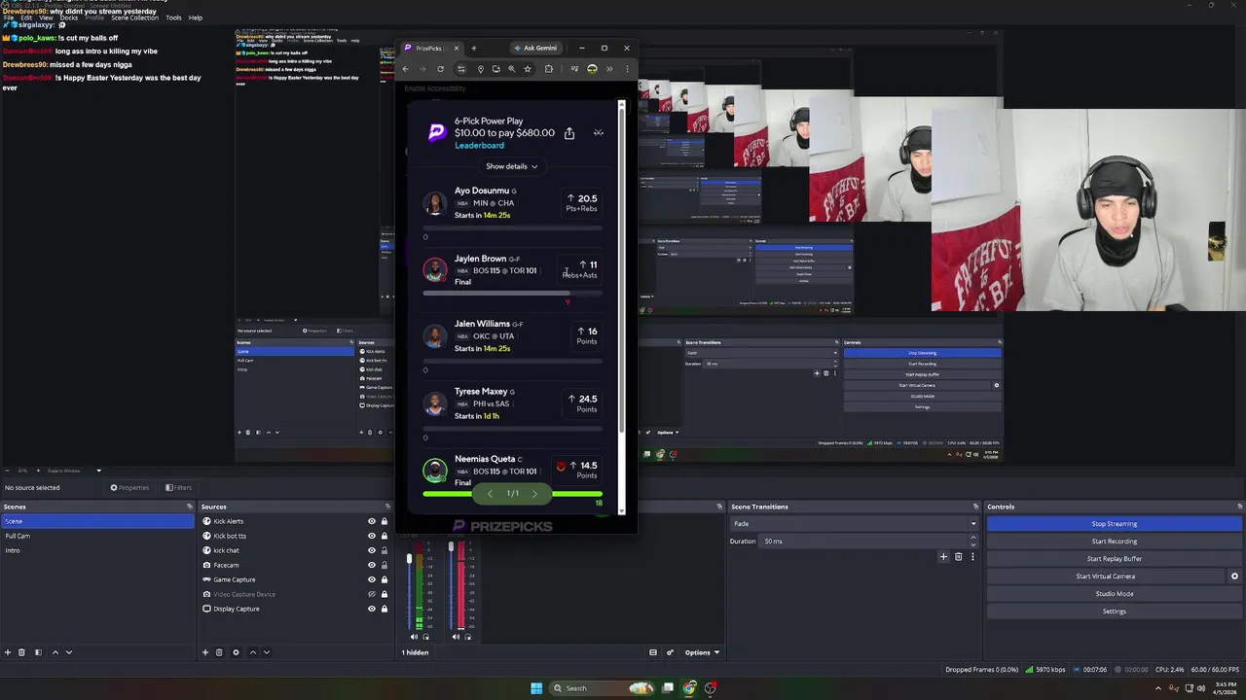1246x700 pixels.
Task: Select the Full Cam scene
Action: [97, 536]
